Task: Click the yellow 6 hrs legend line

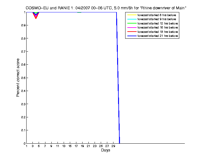Action: tap(132, 15)
